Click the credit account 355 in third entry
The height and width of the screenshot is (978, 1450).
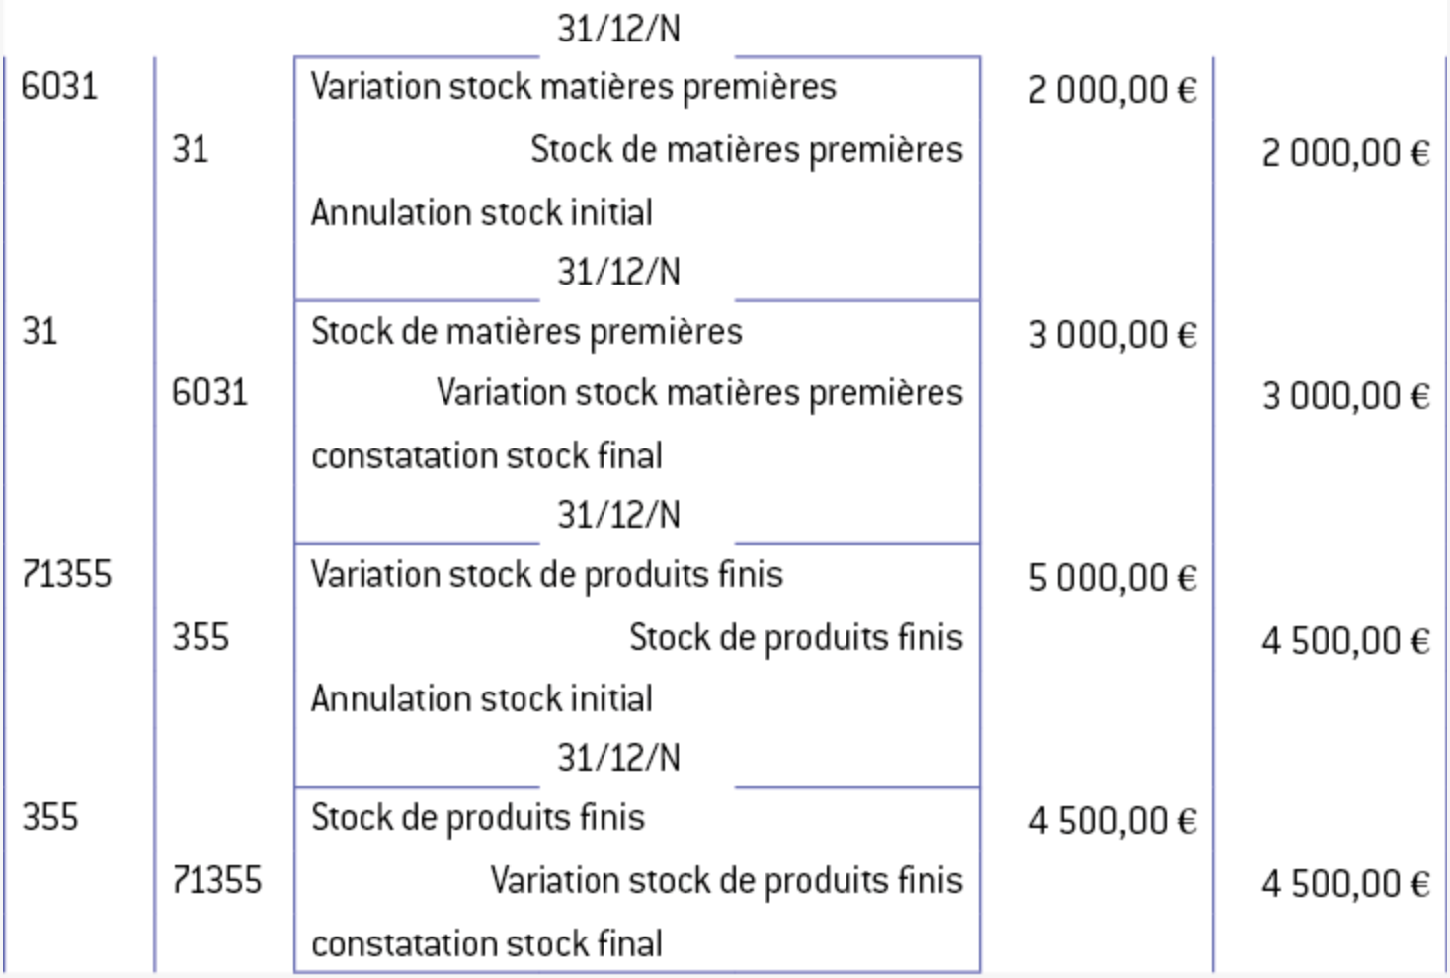(x=201, y=637)
